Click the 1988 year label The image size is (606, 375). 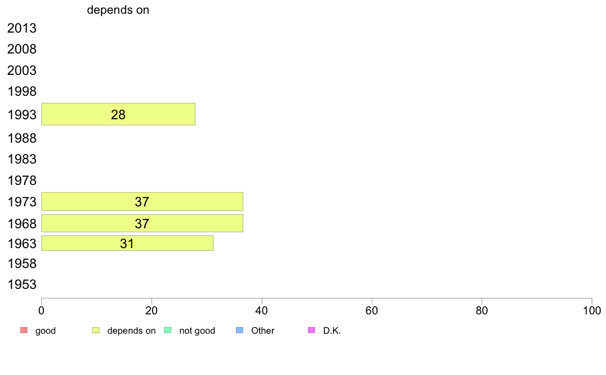click(x=21, y=138)
